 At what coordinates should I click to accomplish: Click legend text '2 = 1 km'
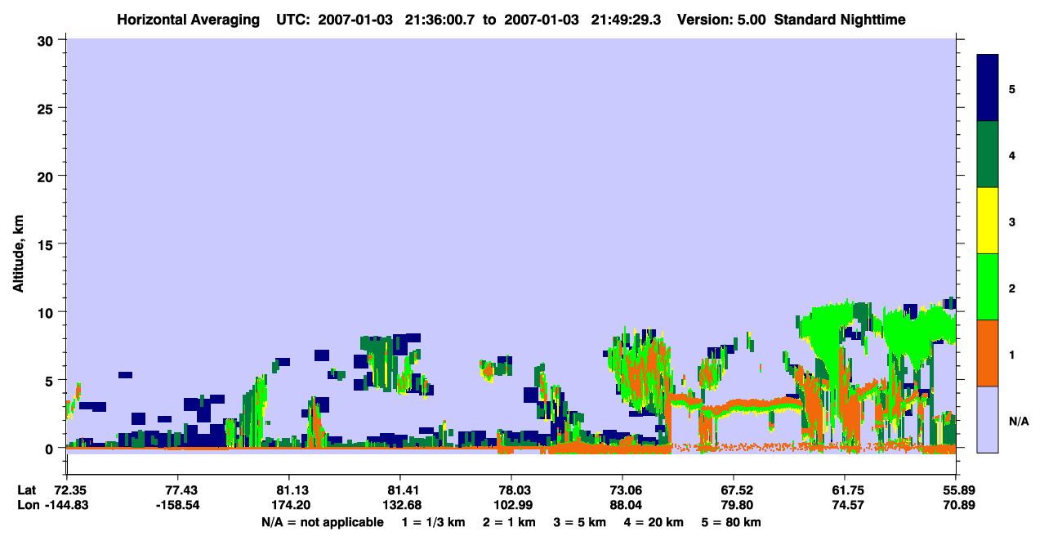(511, 522)
